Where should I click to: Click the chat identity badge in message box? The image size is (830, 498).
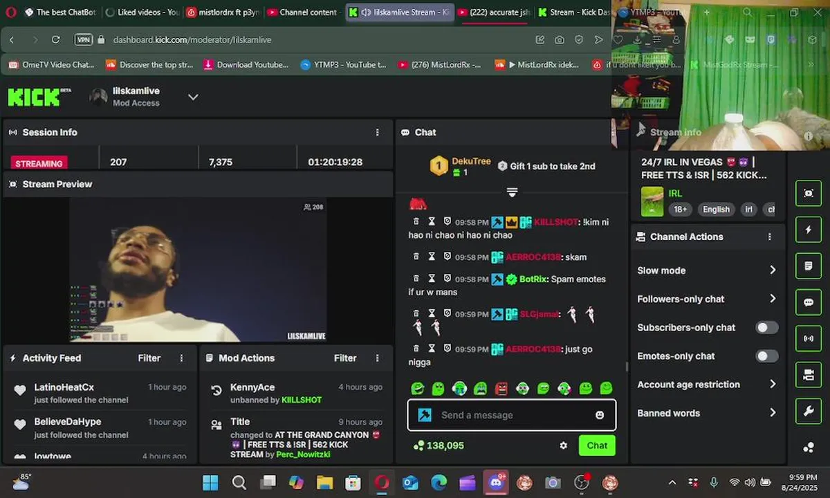pyautogui.click(x=425, y=415)
